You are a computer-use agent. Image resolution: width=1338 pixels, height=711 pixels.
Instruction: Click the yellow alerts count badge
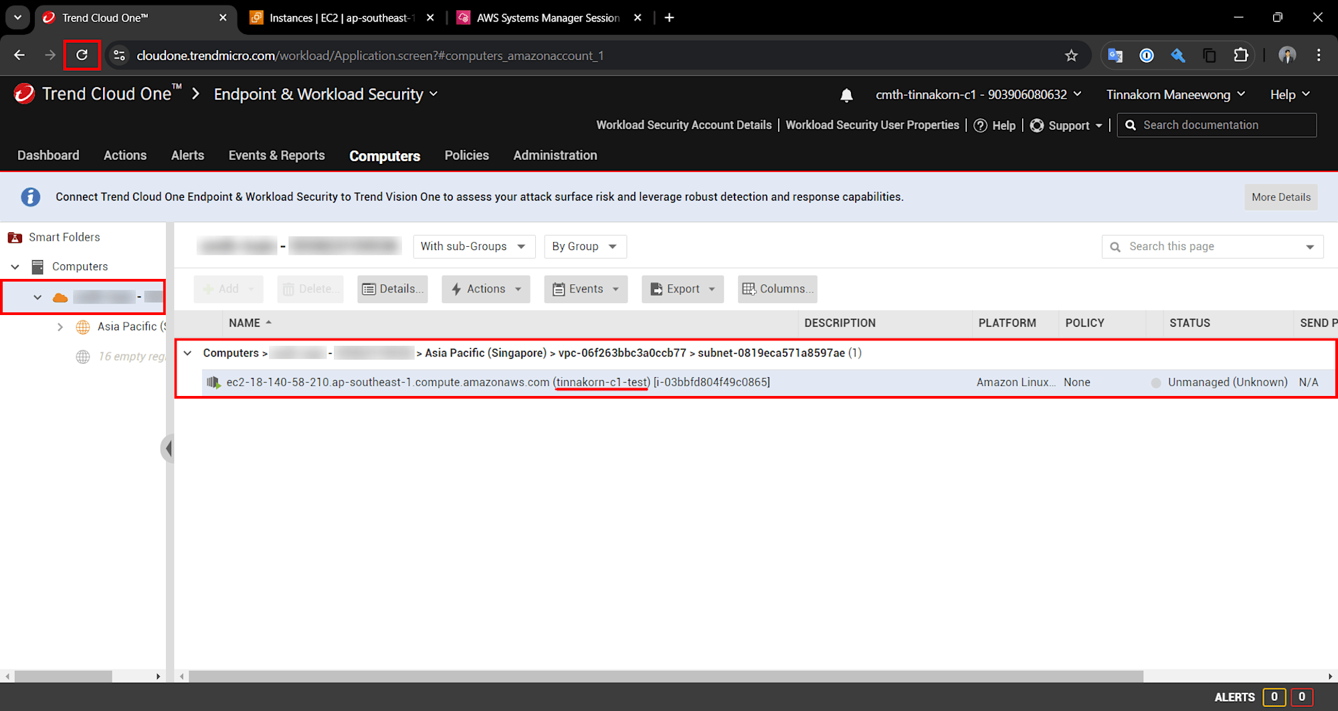[1274, 697]
